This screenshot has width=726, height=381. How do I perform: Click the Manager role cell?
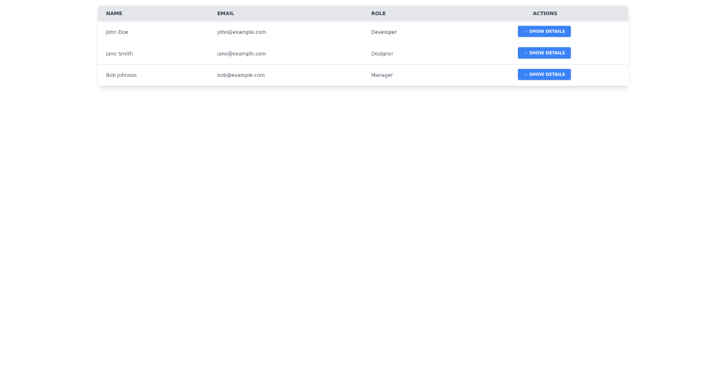(x=382, y=75)
